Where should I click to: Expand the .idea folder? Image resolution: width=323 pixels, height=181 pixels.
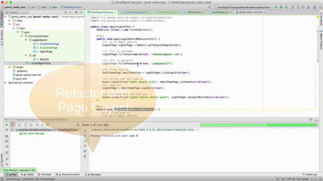coord(10,21)
